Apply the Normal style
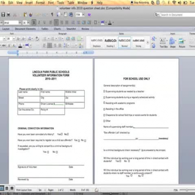Image resolution: width=195 pixels, height=195 pixels. (124, 43)
